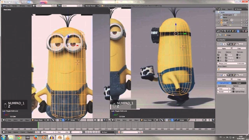Toggle Mirror modifier X axis checkbox
Screen dimensions: 249x140
218,55
